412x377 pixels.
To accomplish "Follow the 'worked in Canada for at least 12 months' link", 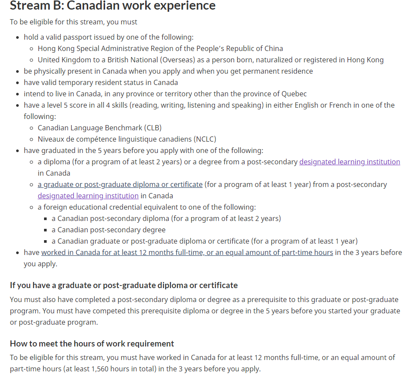I will tap(187, 252).
